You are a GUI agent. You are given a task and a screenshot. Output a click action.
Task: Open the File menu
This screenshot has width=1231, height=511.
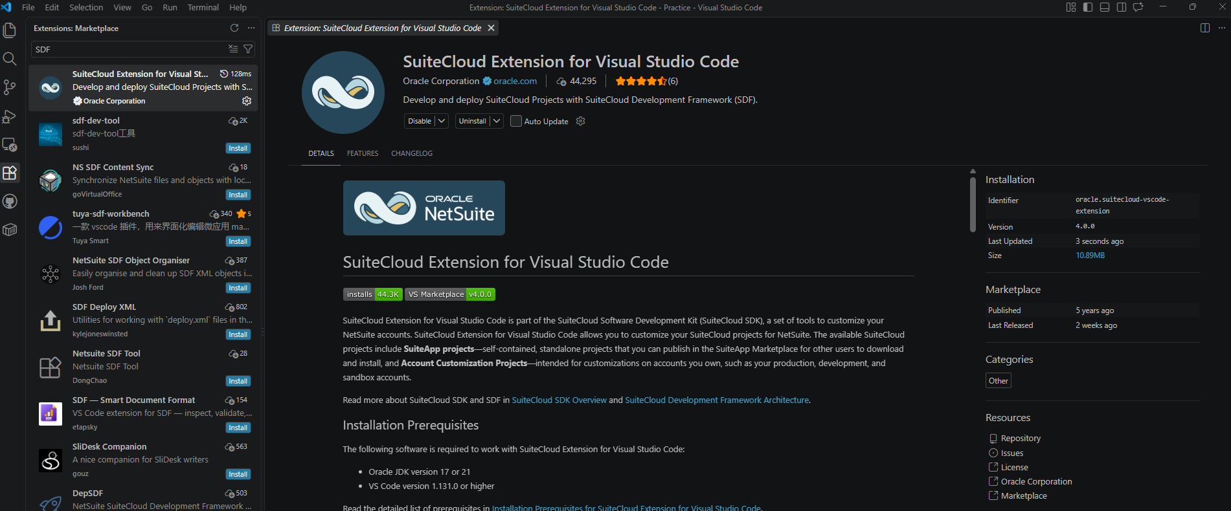tap(28, 7)
